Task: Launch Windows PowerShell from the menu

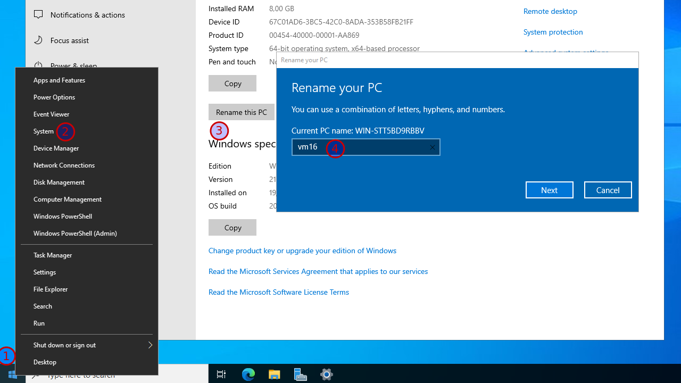Action: 87,217
